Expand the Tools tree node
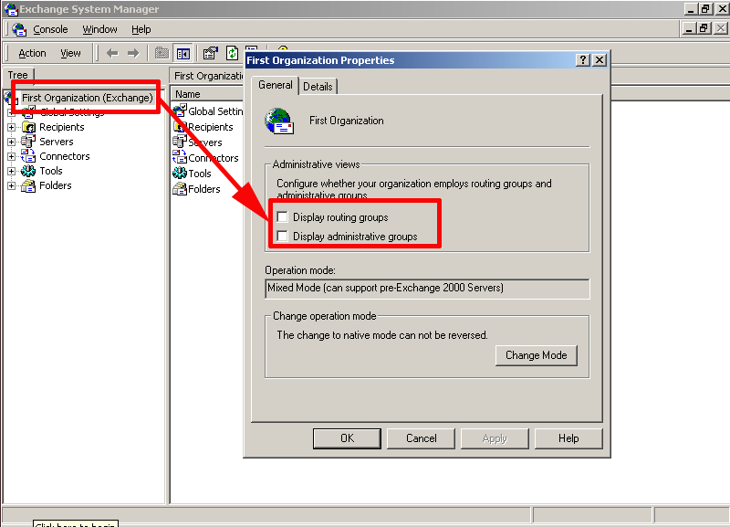The width and height of the screenshot is (730, 527). (x=11, y=171)
